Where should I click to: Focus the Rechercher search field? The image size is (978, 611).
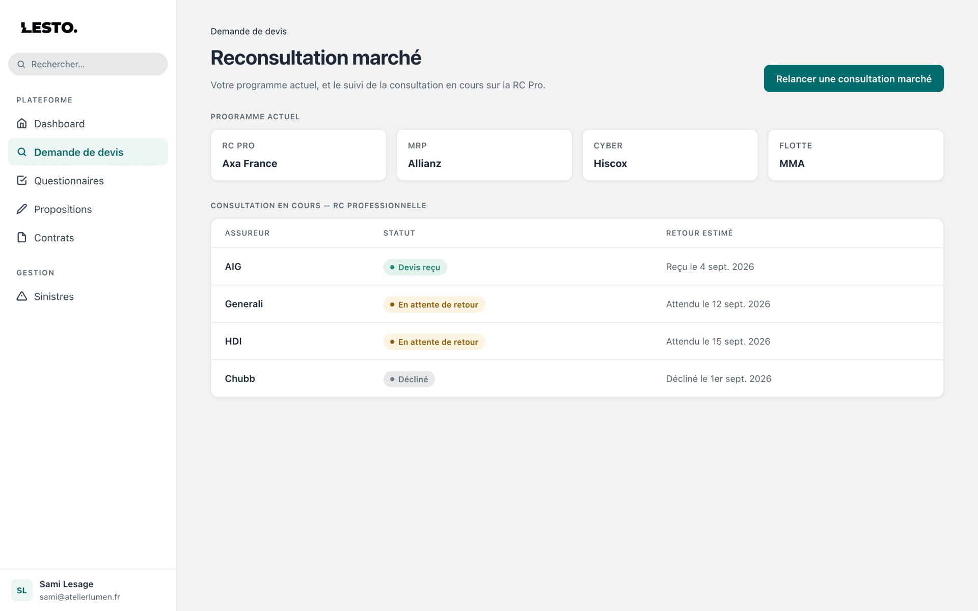[88, 64]
